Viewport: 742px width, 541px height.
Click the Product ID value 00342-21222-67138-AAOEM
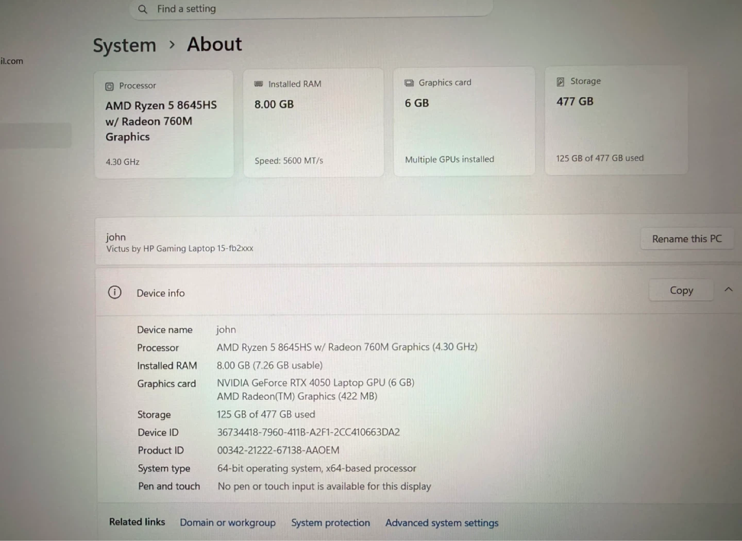(278, 450)
